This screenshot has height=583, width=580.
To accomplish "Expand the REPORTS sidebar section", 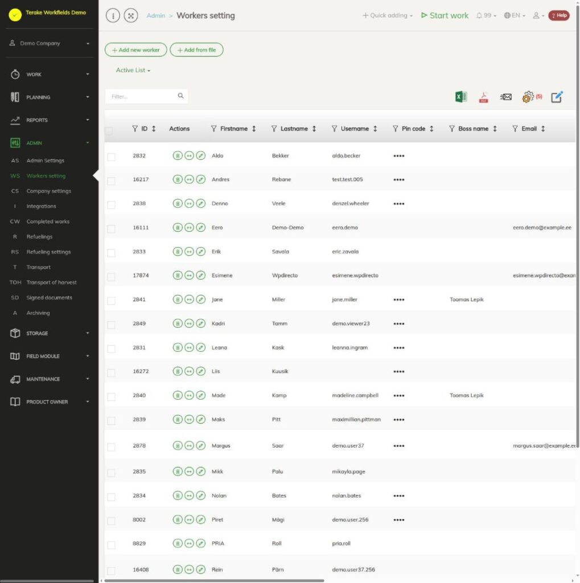I will (49, 120).
